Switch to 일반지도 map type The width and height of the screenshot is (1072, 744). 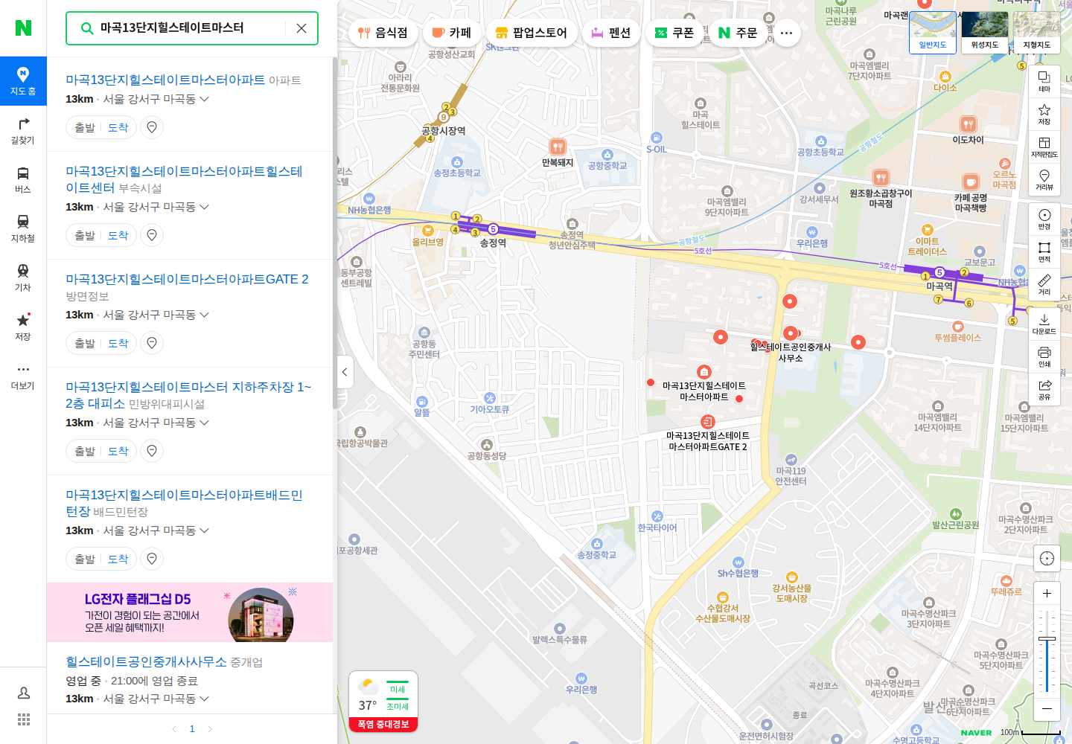(933, 32)
